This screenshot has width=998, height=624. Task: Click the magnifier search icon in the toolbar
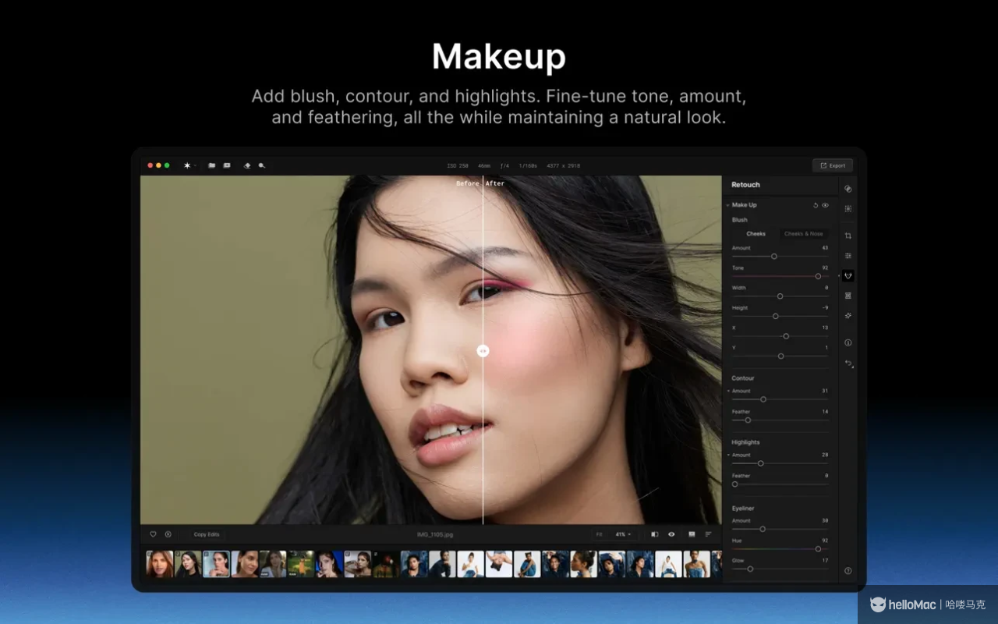tap(262, 165)
